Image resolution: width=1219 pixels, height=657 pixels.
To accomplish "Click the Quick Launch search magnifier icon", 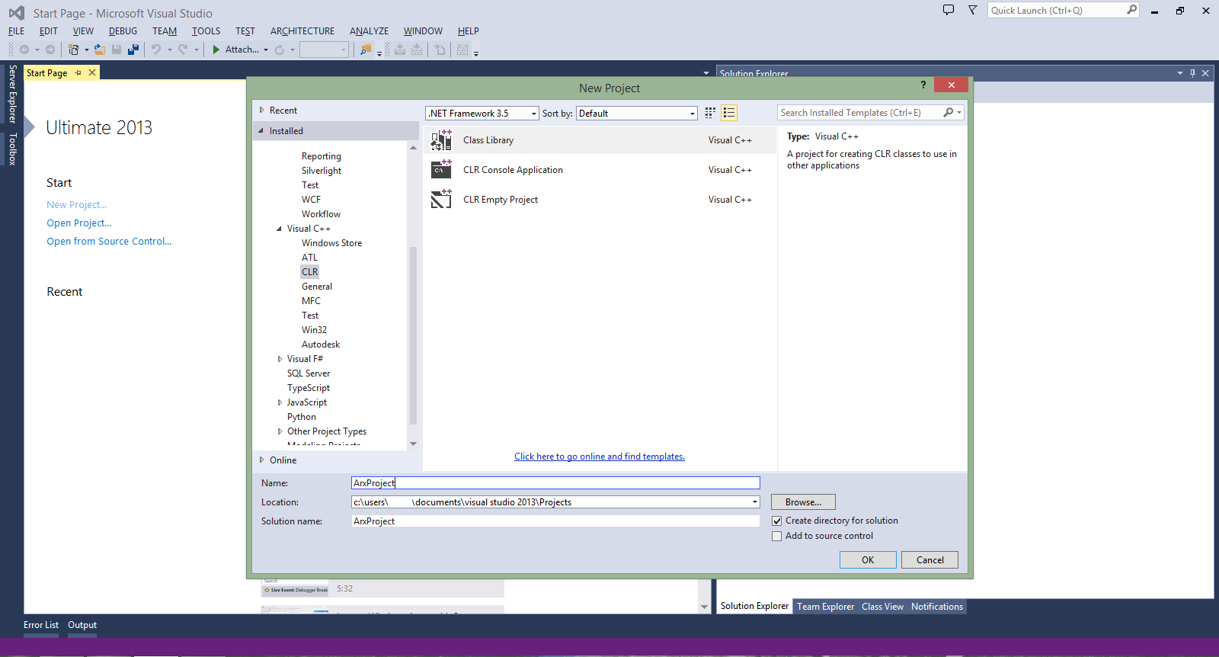I will point(1131,10).
